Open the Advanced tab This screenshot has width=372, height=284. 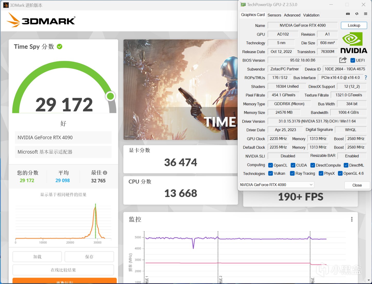(x=292, y=15)
